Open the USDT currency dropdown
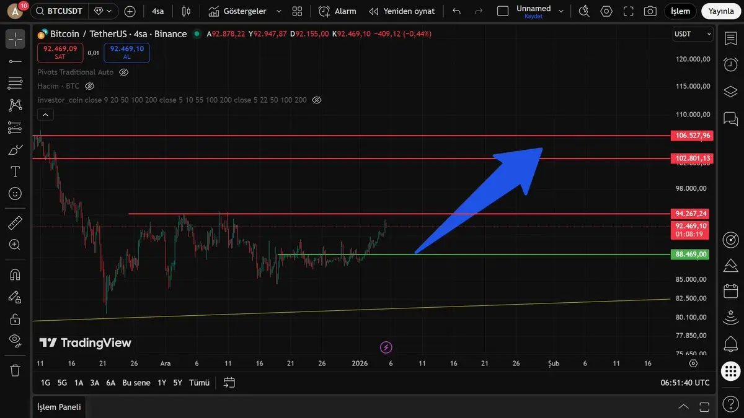The image size is (744, 418). [693, 34]
